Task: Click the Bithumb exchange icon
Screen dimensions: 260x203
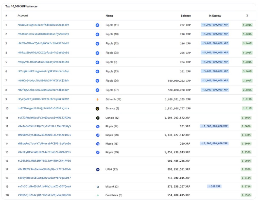Action: coord(97,99)
